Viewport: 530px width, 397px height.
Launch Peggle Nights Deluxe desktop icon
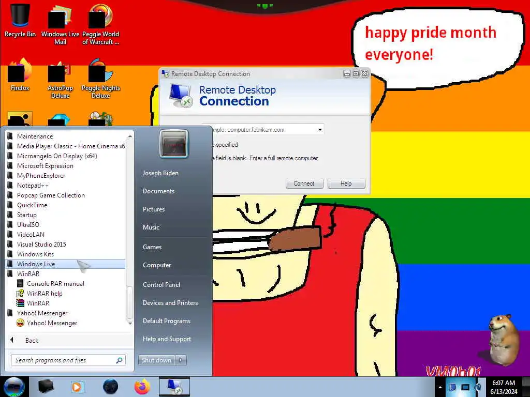coord(100,79)
